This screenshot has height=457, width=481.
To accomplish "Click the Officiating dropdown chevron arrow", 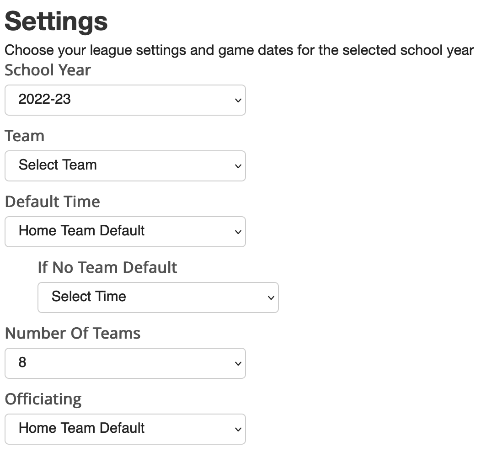I will coord(237,429).
